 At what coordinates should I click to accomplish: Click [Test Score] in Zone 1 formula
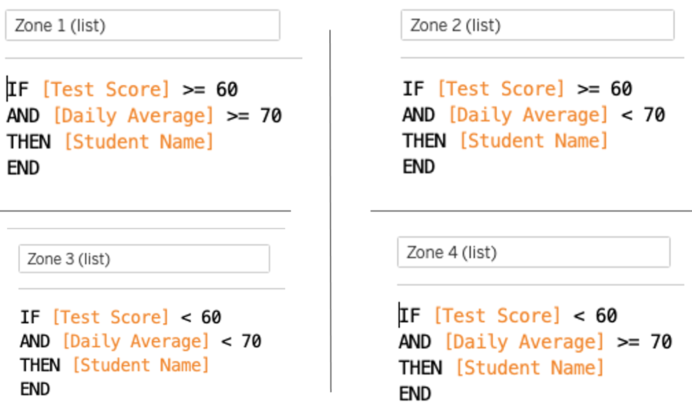point(106,89)
